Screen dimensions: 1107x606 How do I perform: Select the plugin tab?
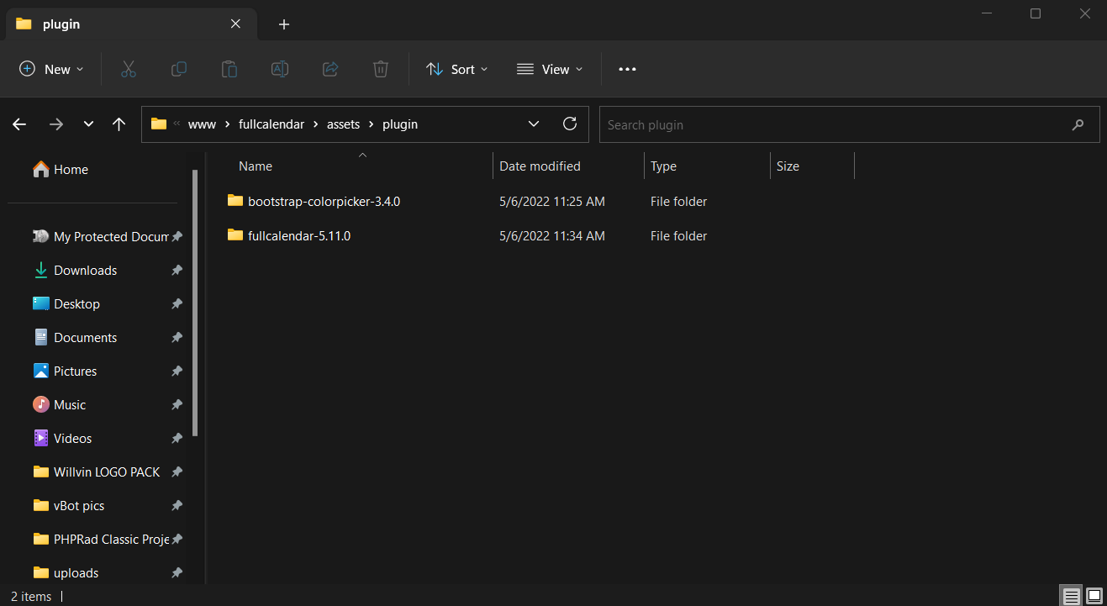[x=129, y=24]
